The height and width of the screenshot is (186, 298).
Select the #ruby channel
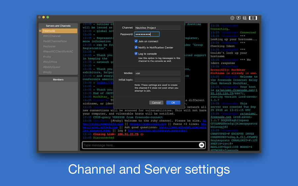click(47, 56)
